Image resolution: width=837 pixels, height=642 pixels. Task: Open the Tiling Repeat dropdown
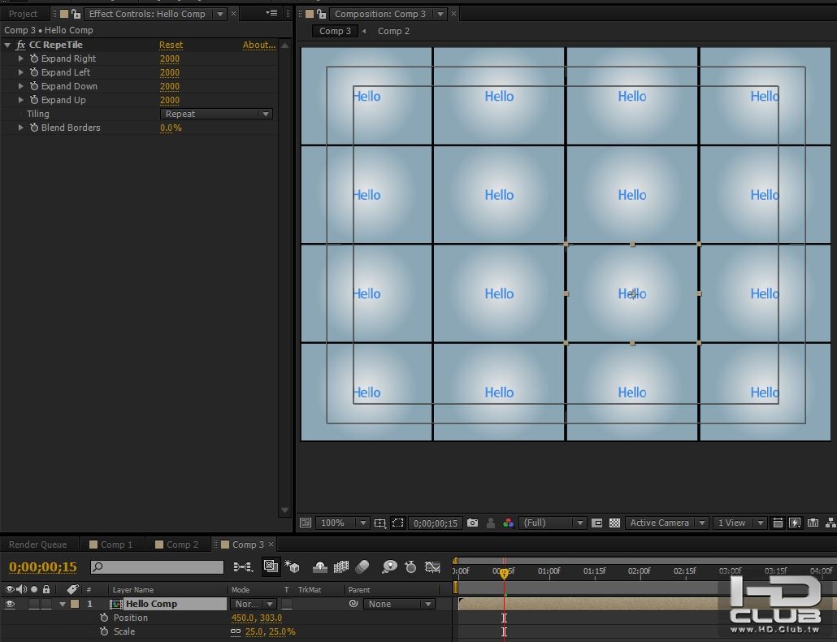(217, 114)
